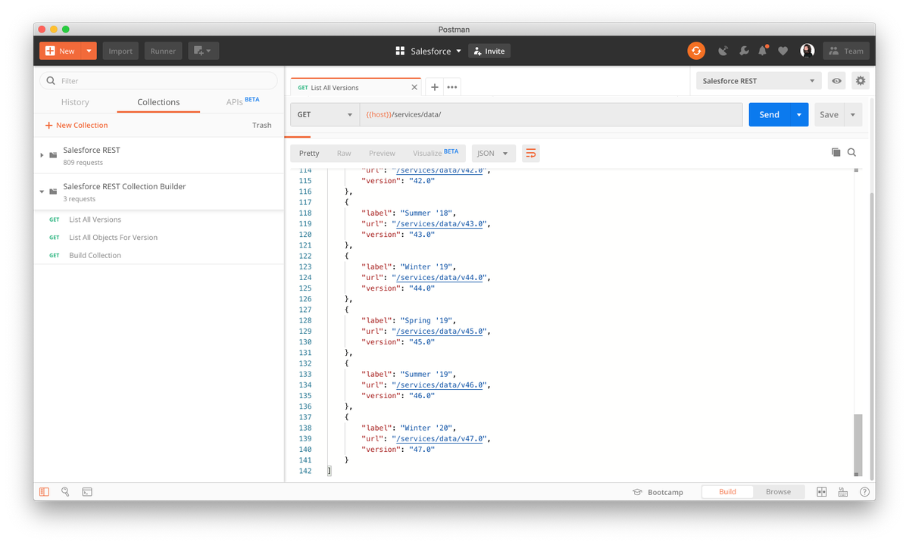909x545 pixels.
Task: Follow the /services/data/v43.0 link
Action: [x=441, y=223]
